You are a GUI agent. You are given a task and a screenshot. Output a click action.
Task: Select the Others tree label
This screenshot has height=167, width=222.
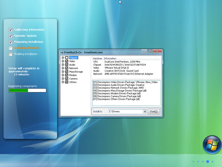pyautogui.click(x=73, y=82)
